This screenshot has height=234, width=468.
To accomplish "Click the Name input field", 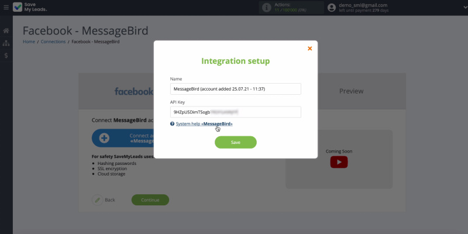I will (236, 89).
